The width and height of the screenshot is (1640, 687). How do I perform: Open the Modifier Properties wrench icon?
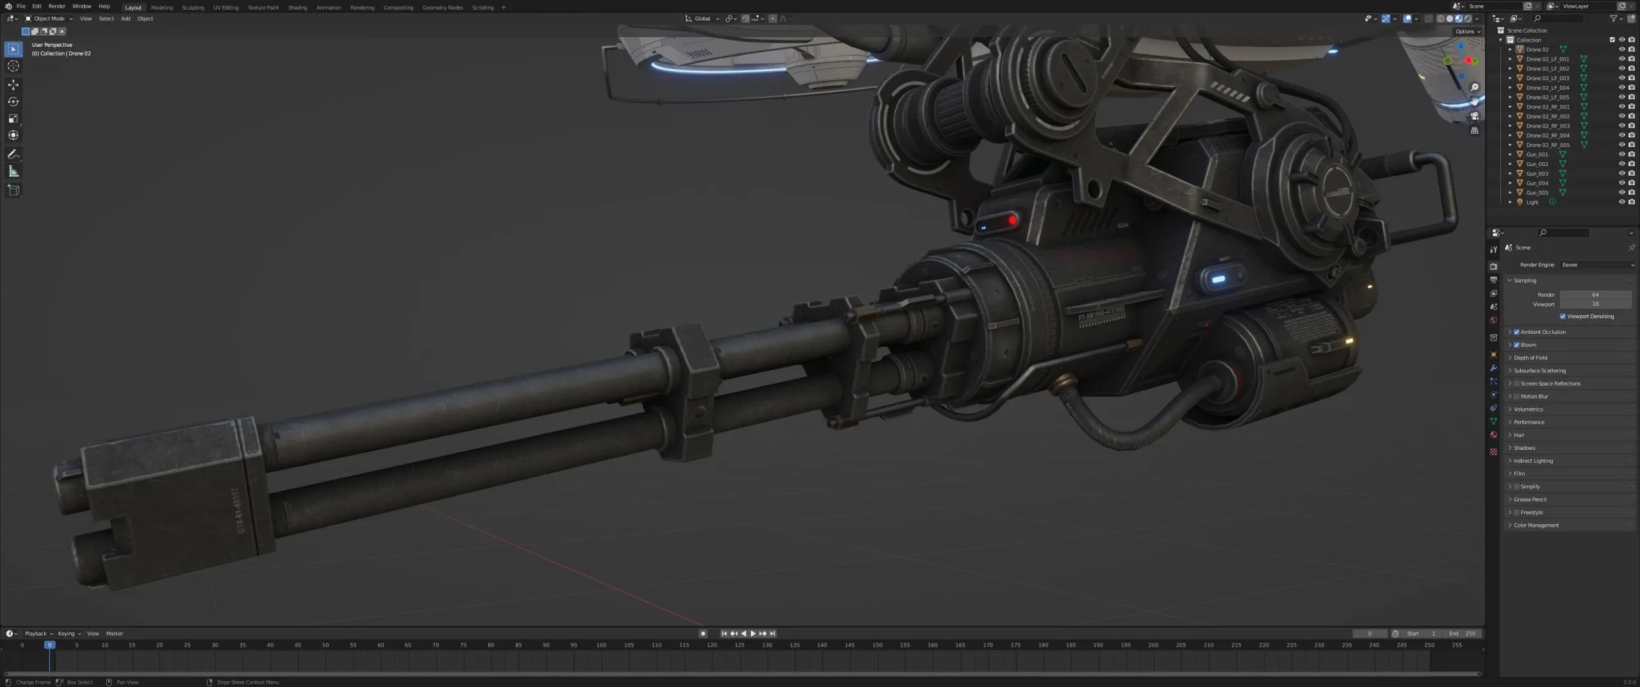pyautogui.click(x=1494, y=368)
